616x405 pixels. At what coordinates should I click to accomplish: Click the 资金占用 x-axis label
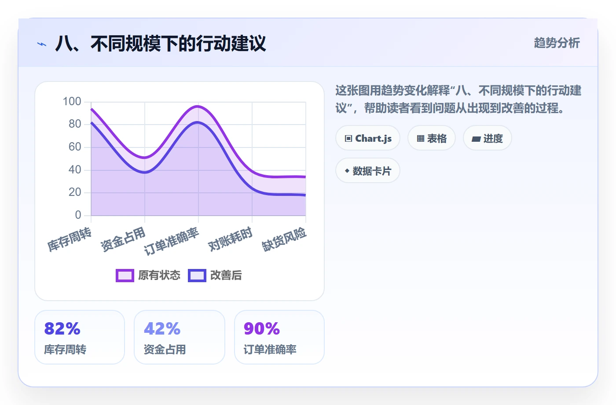coord(123,239)
